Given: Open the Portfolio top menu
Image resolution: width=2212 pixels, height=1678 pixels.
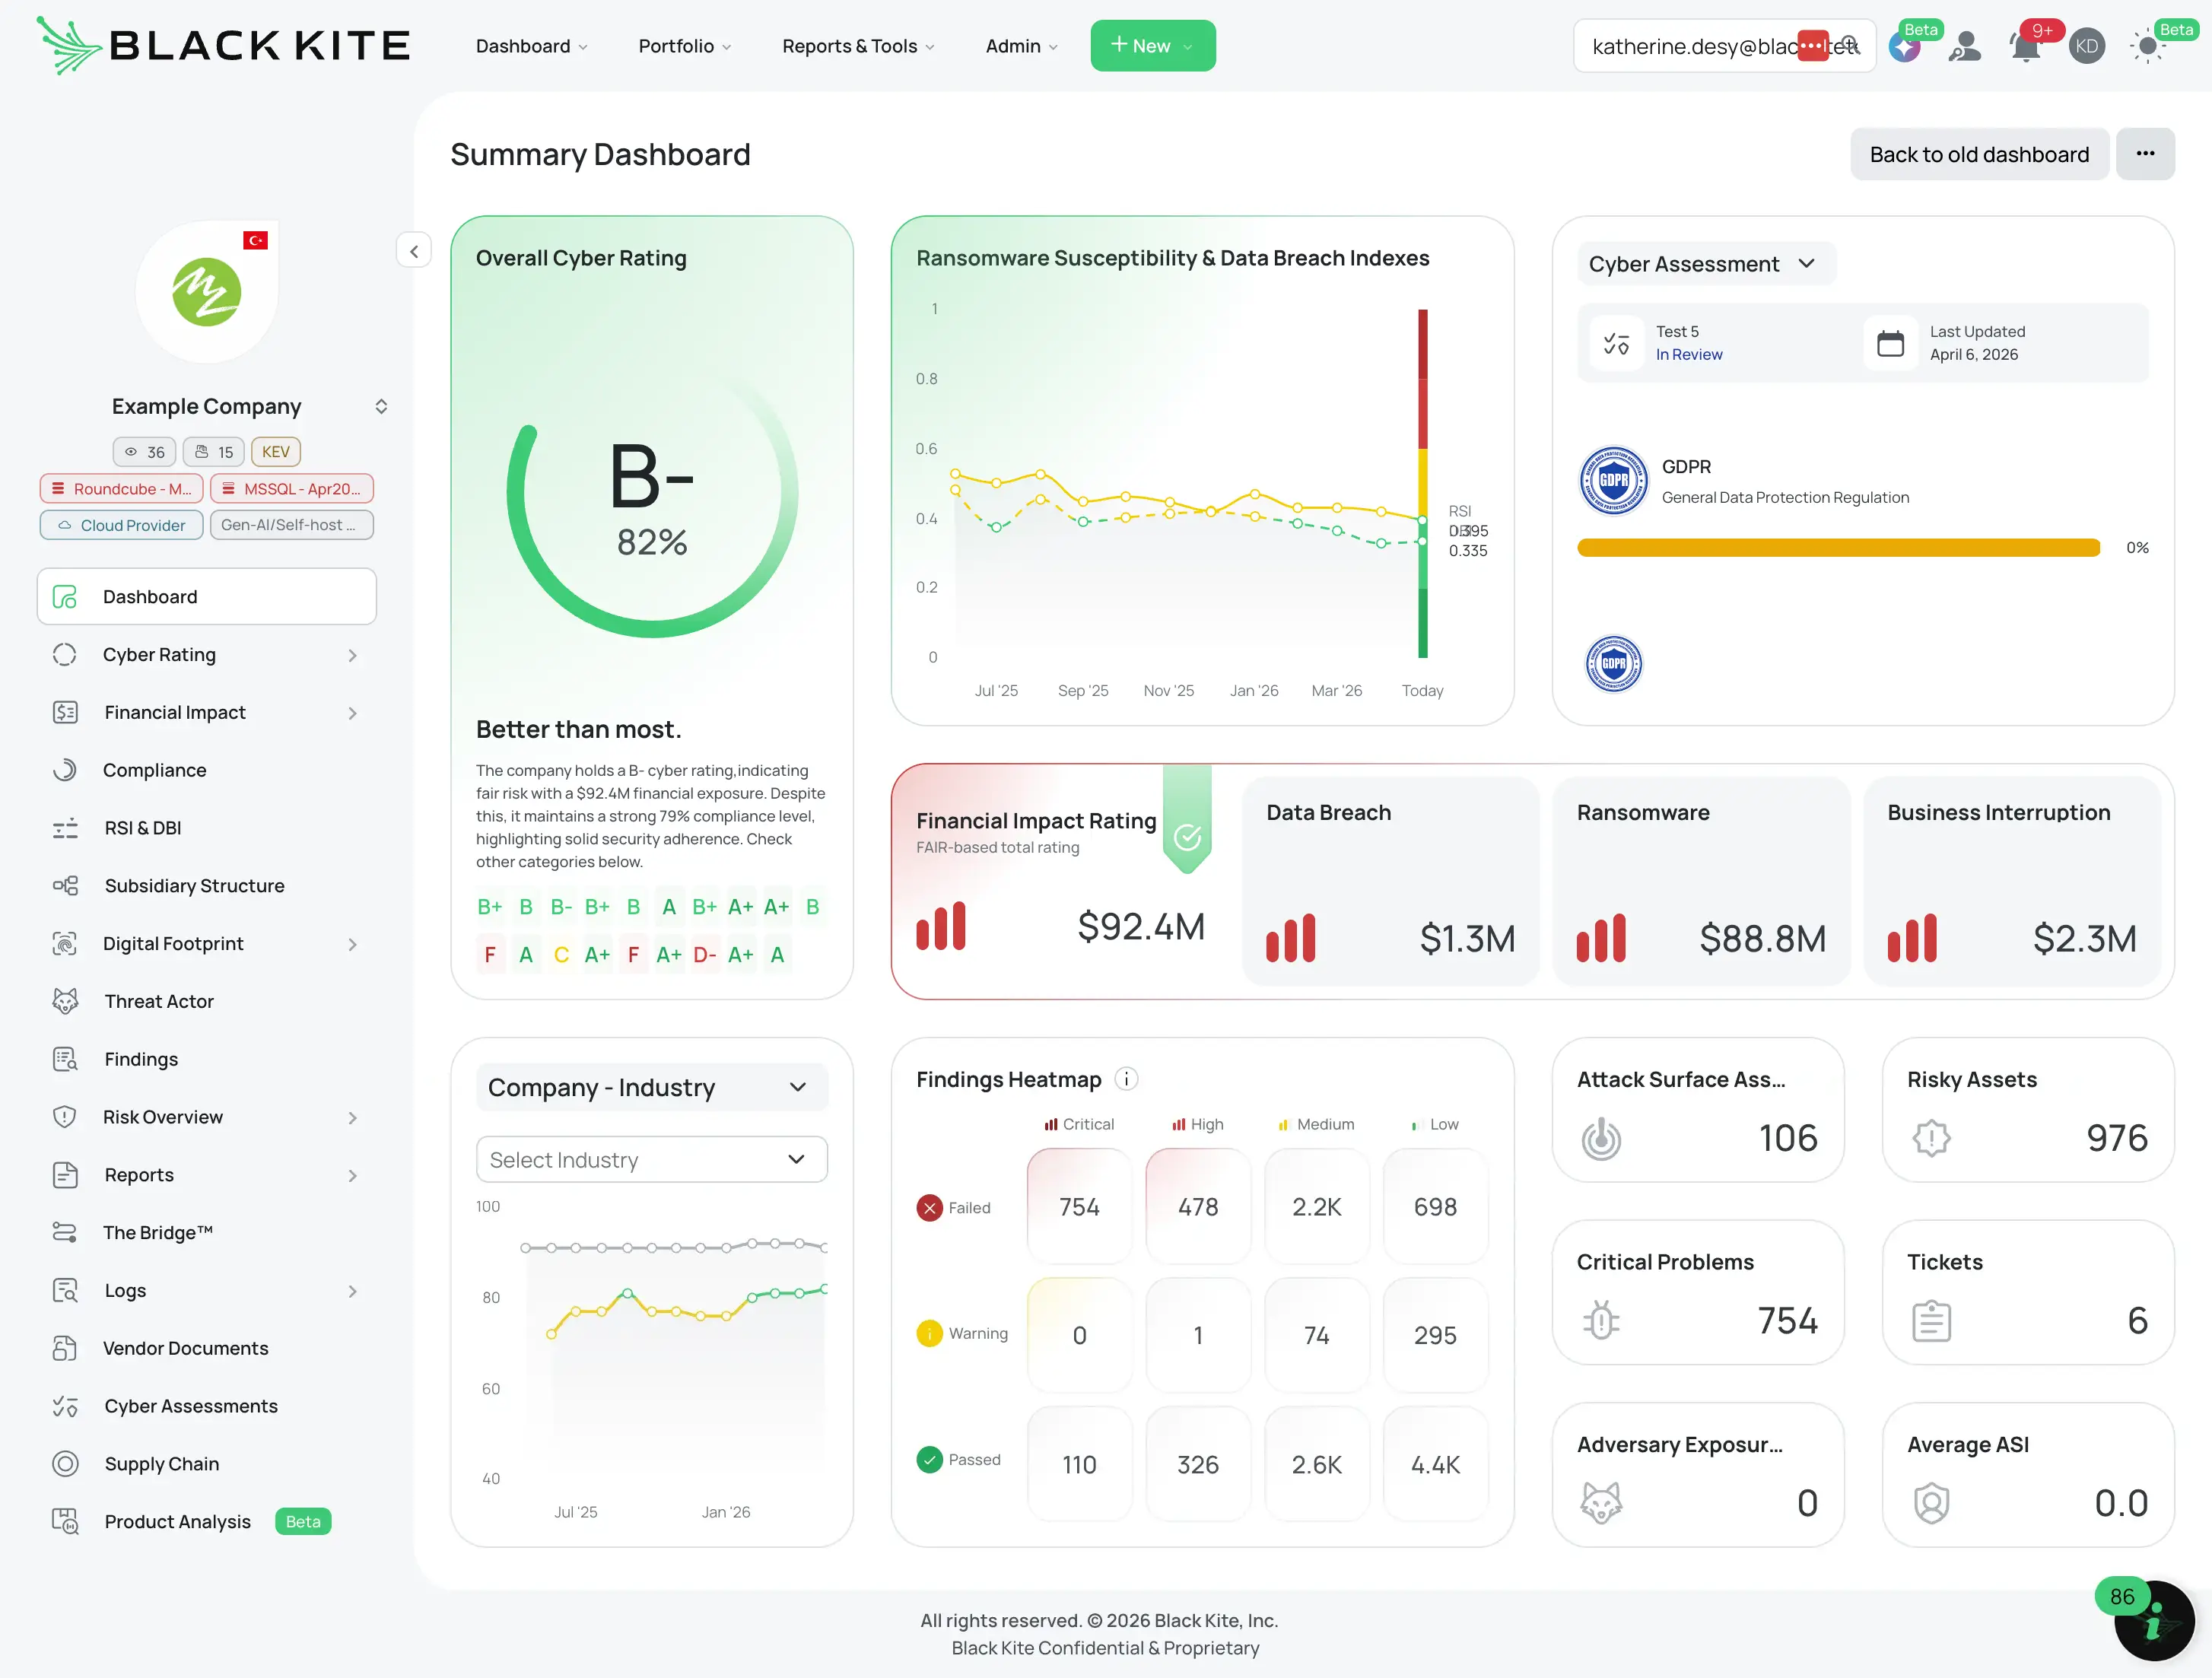Looking at the screenshot, I should (x=685, y=46).
